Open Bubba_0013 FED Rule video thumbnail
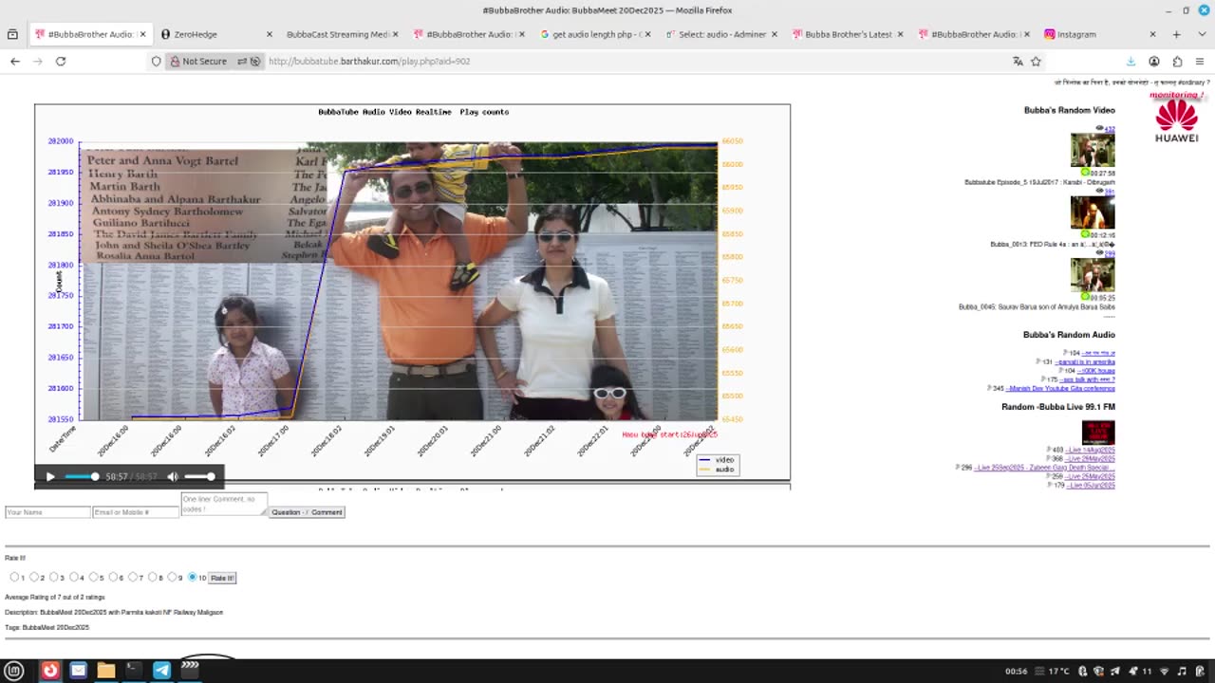The height and width of the screenshot is (683, 1215). [x=1093, y=212]
